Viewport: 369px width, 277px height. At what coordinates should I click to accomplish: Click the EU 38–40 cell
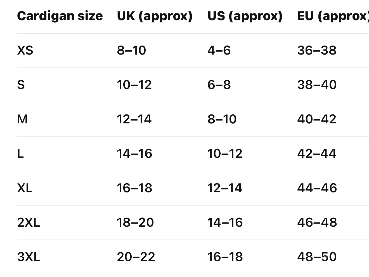click(317, 85)
